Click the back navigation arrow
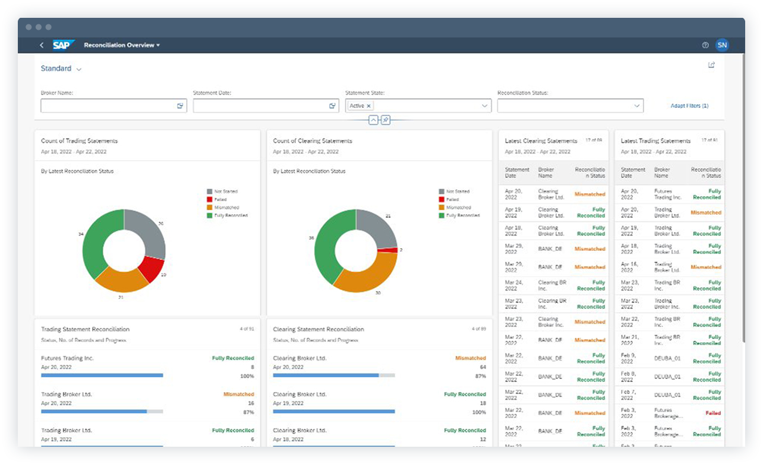Image resolution: width=763 pixels, height=464 pixels. click(x=42, y=45)
